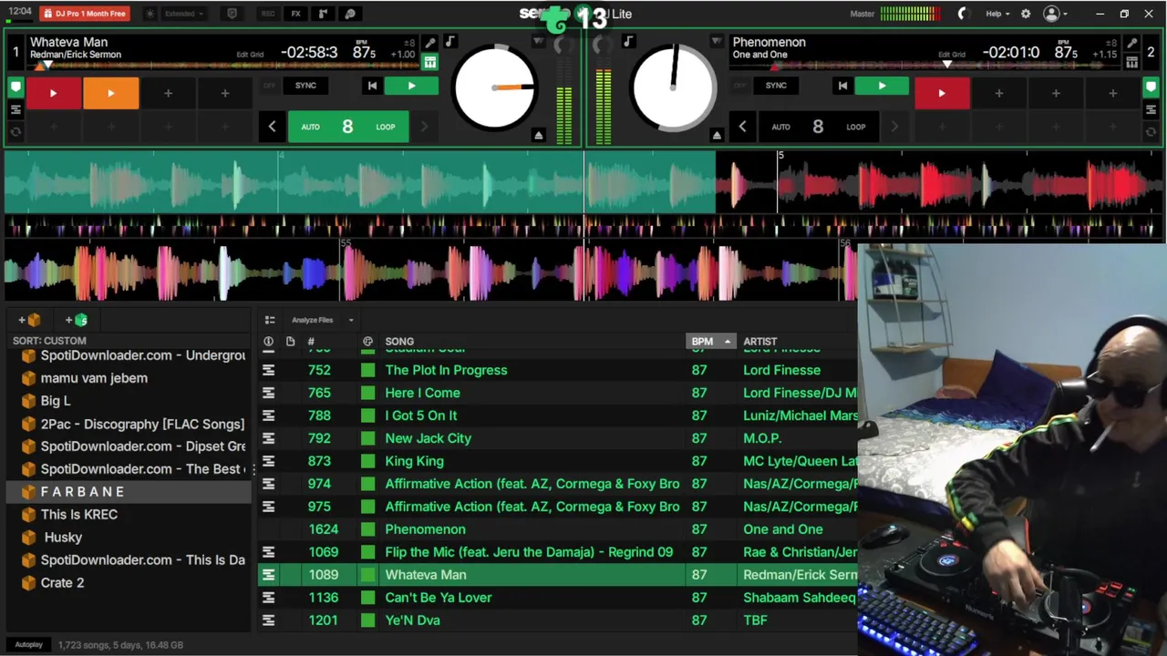Screen dimensions: 1167x656
Task: Open 'F A R B A N E' crate
Action: pos(127,492)
